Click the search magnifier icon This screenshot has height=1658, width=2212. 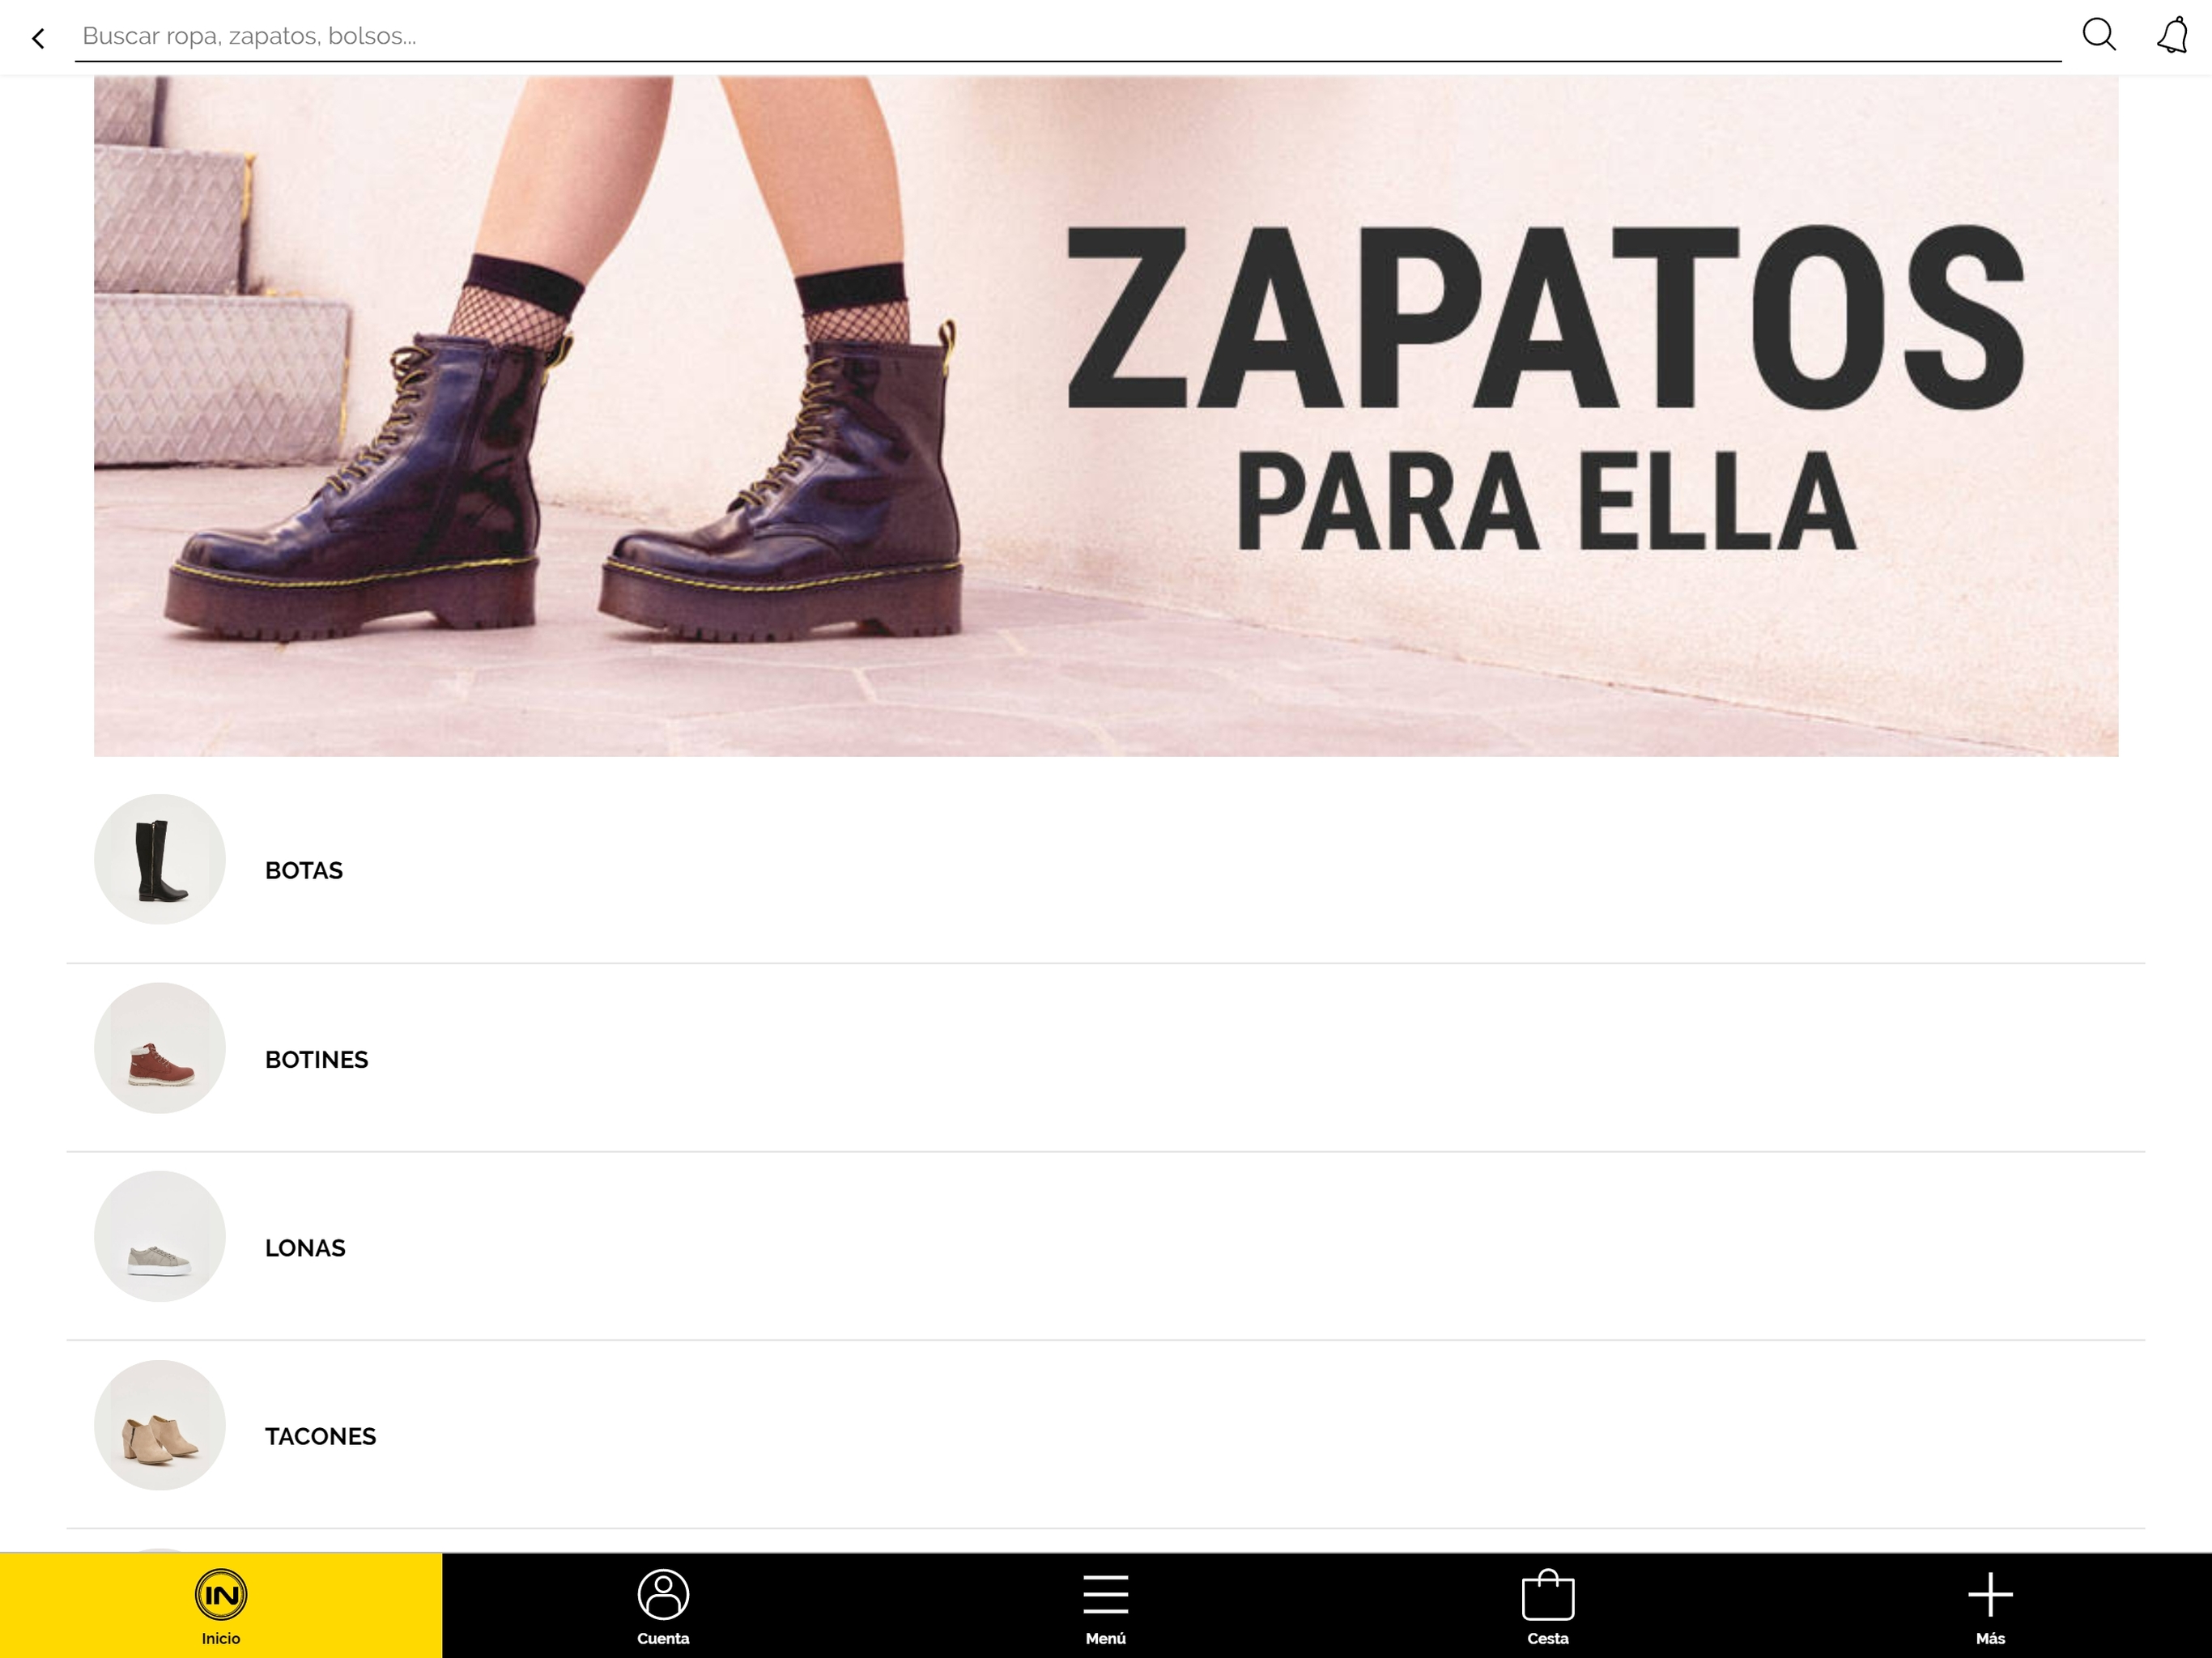2098,35
